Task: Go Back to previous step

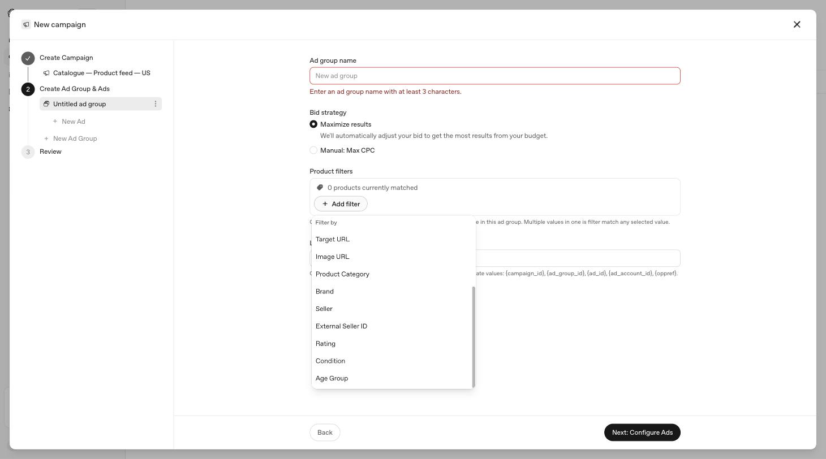Action: [x=325, y=432]
